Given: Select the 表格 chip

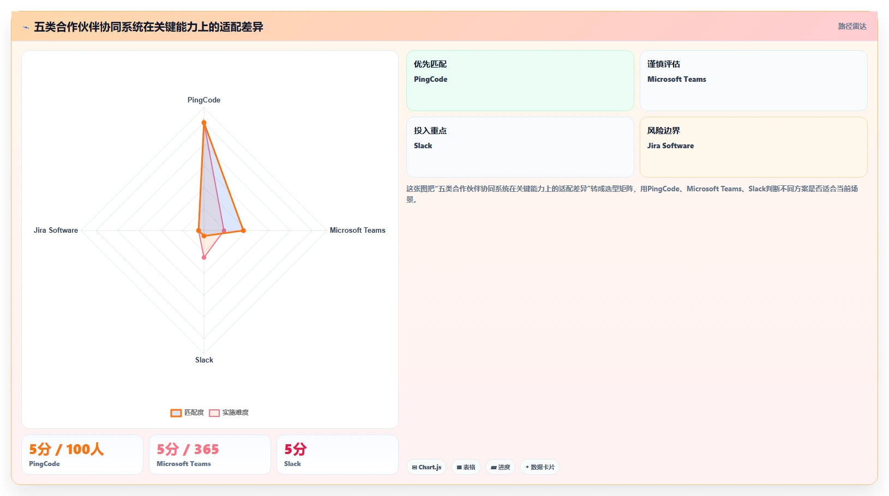Looking at the screenshot, I should (x=466, y=467).
